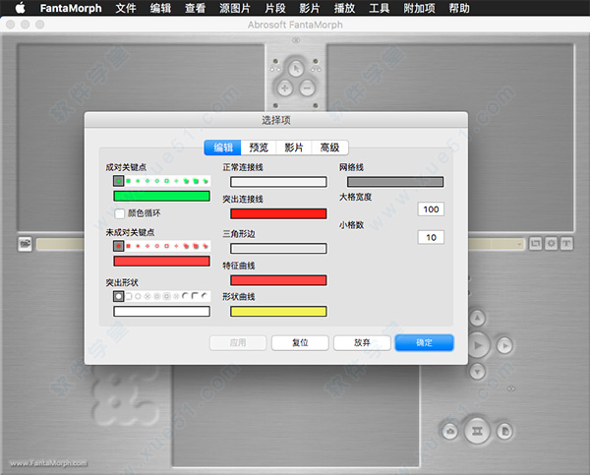Open the grey 网格线 color swatch
This screenshot has height=475, width=590.
(x=395, y=182)
